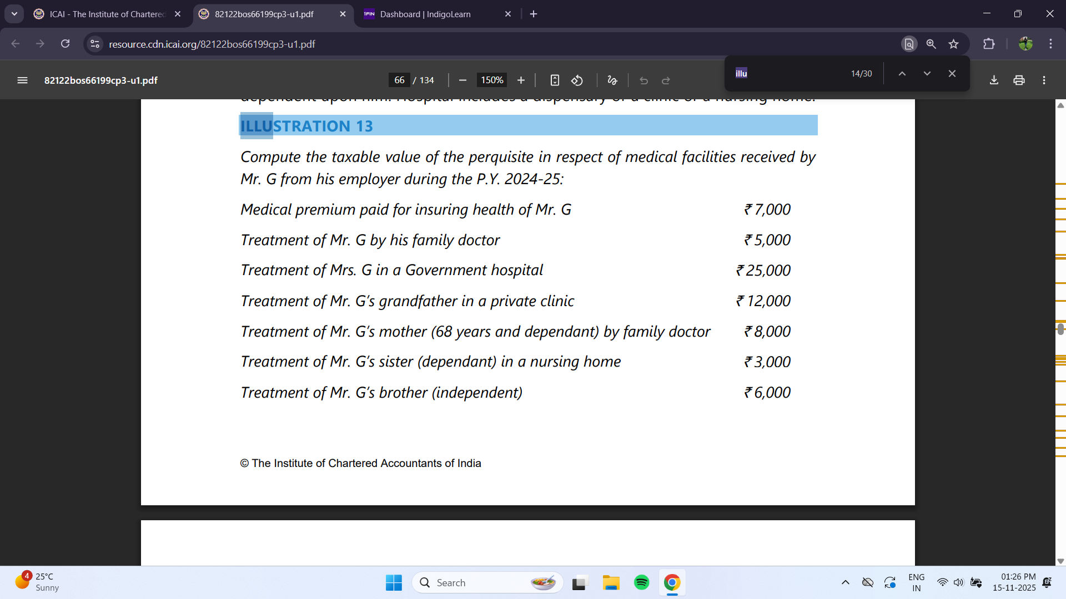Toggle the PDF sidebar menu
Screen dimensions: 1066x599
22,80
